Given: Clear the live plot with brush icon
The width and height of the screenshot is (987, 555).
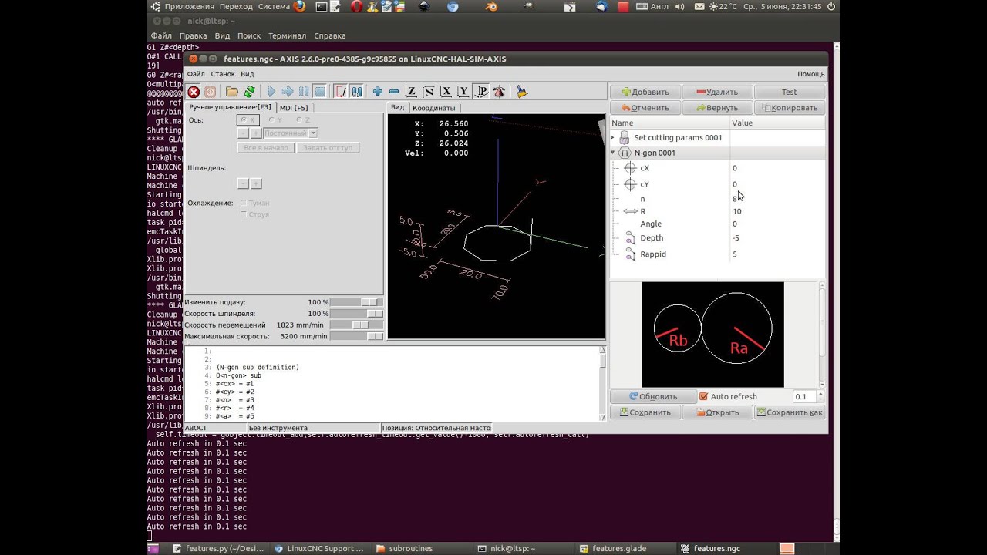Looking at the screenshot, I should tap(522, 92).
